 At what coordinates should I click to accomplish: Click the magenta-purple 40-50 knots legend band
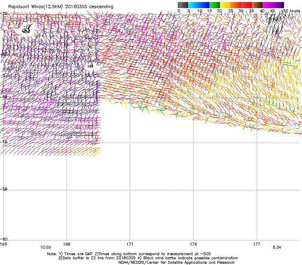pyautogui.click(x=273, y=5)
